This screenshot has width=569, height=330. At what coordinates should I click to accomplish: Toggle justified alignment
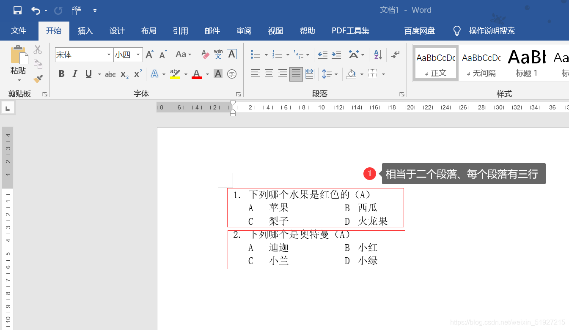click(x=296, y=74)
